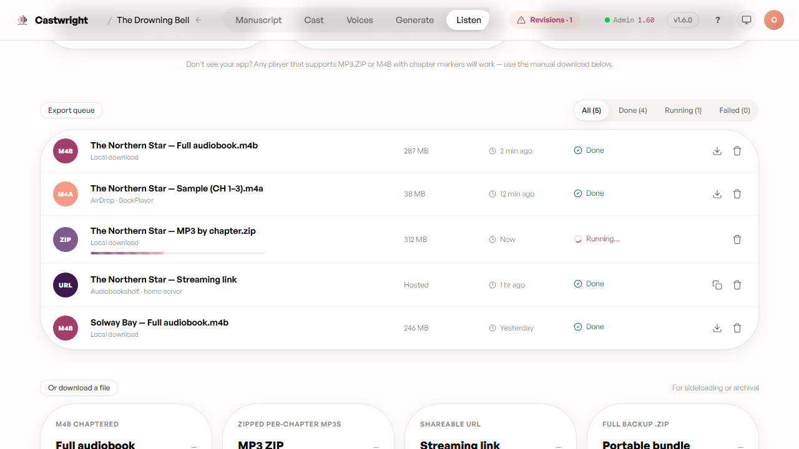Click the v1.6.0 version badge

683,20
